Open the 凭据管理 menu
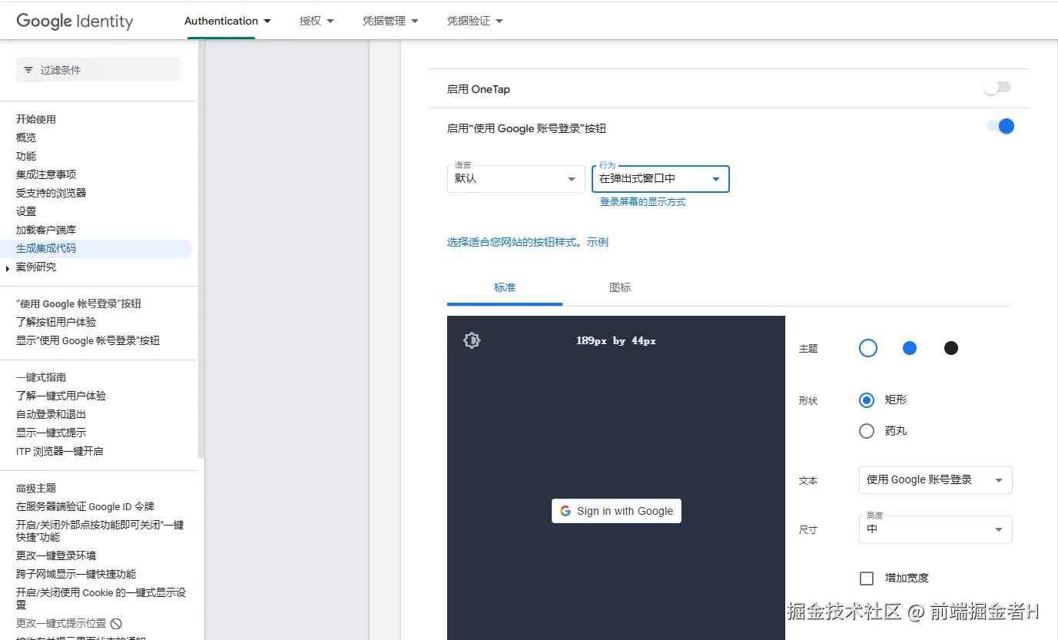Screen dimensions: 1058x640 click(390, 21)
